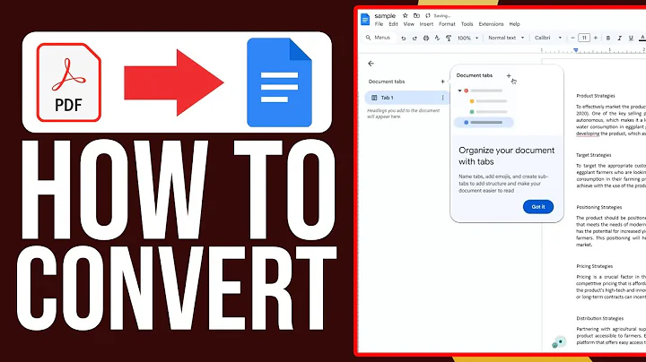
Task: Open the View menu
Action: coord(409,24)
